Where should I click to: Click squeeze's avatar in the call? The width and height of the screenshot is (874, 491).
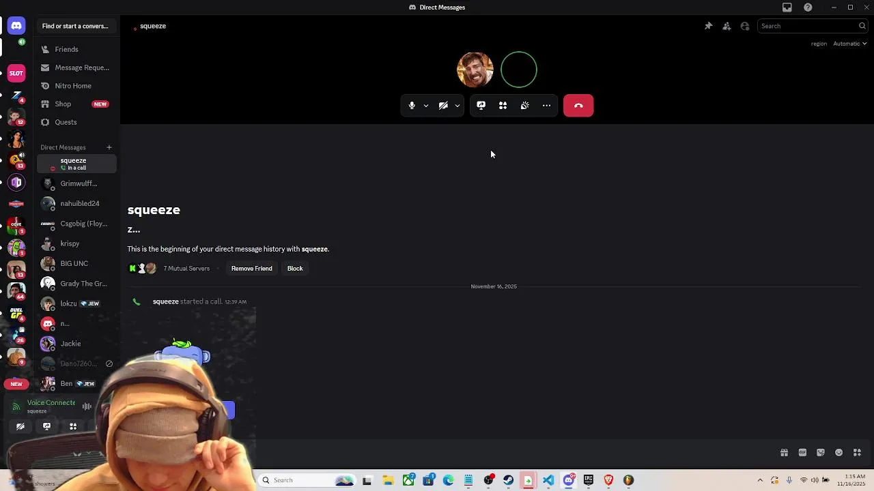(475, 70)
